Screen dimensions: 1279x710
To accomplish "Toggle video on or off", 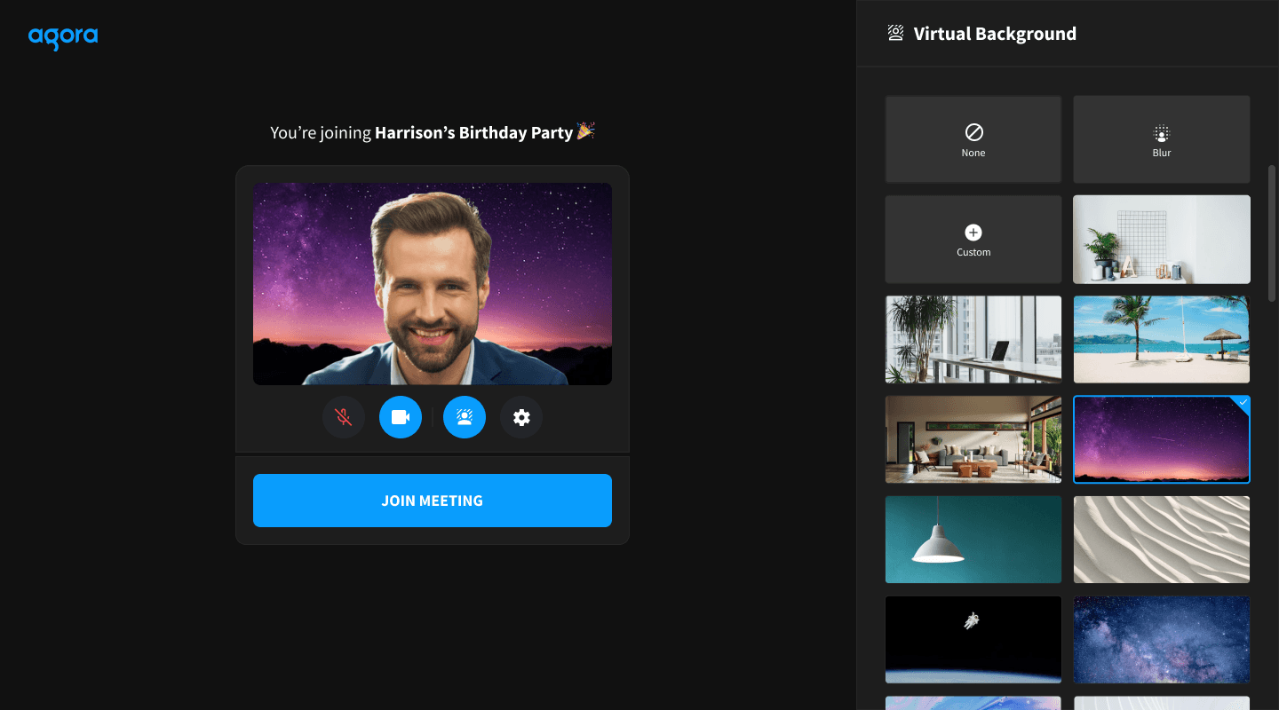I will pyautogui.click(x=401, y=417).
